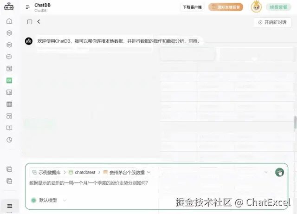297x214 pixels.
Task: Click the green database icon before chatdbtest
Action: click(x=71, y=172)
